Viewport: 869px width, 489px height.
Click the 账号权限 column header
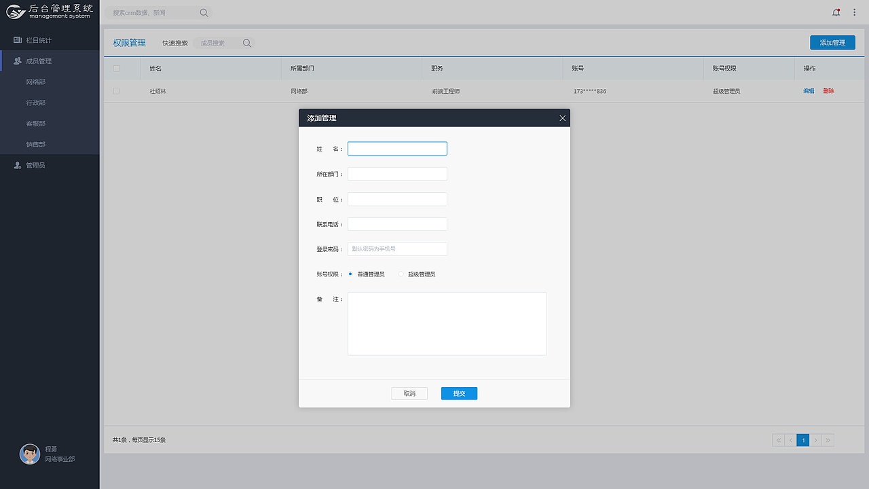pyautogui.click(x=724, y=69)
